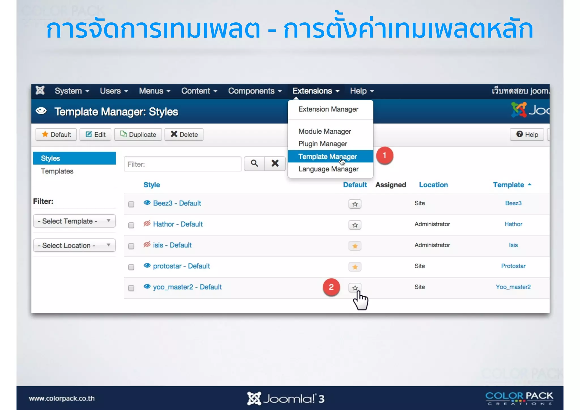Select Template Manager in the Extensions menu

coord(330,156)
